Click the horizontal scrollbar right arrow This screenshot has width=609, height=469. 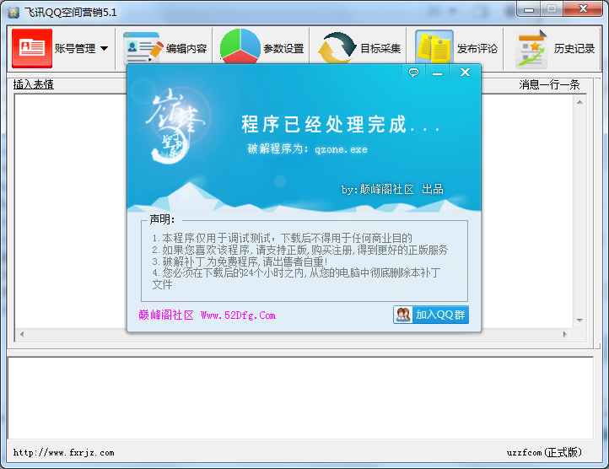pyautogui.click(x=565, y=334)
